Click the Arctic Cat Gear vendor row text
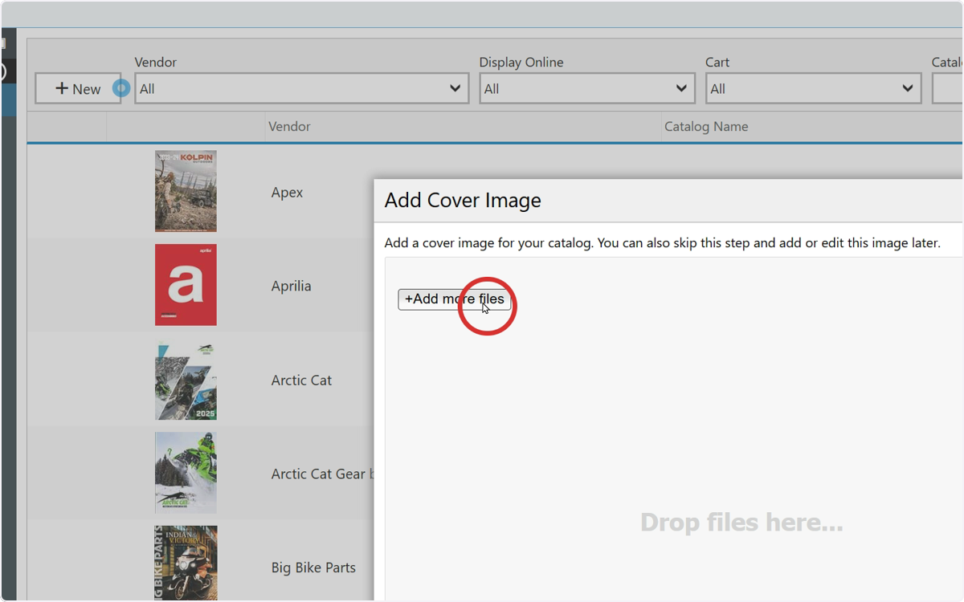964x602 pixels. point(322,474)
